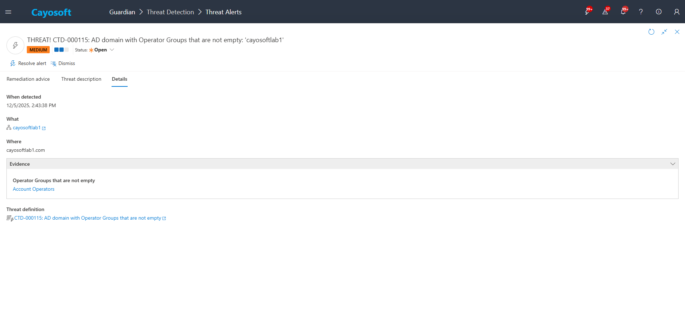Open the user account profile icon
Screen dimensions: 685x325
pyautogui.click(x=676, y=12)
